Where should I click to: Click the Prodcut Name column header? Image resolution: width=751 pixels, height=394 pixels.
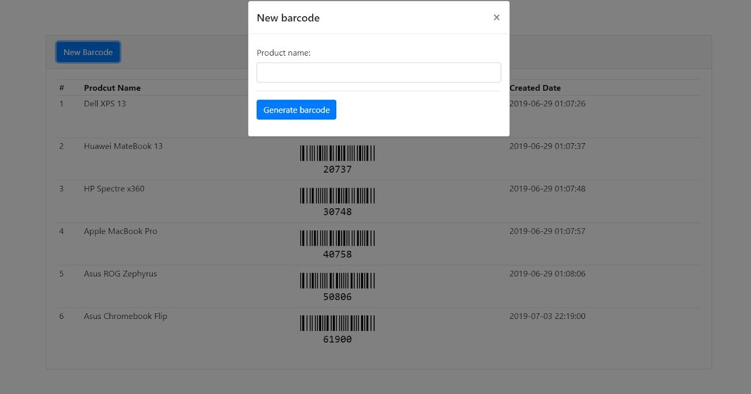(111, 88)
